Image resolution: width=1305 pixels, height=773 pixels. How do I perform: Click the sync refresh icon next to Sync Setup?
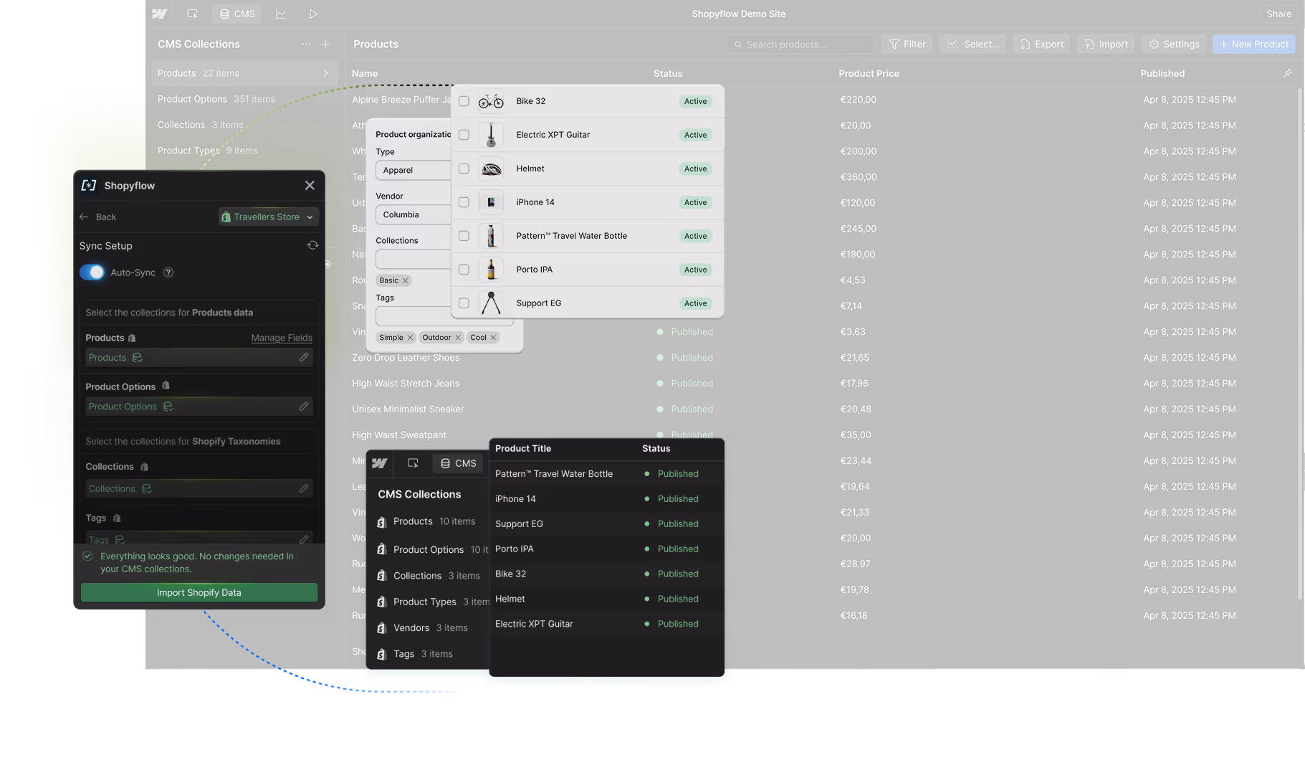click(x=313, y=245)
